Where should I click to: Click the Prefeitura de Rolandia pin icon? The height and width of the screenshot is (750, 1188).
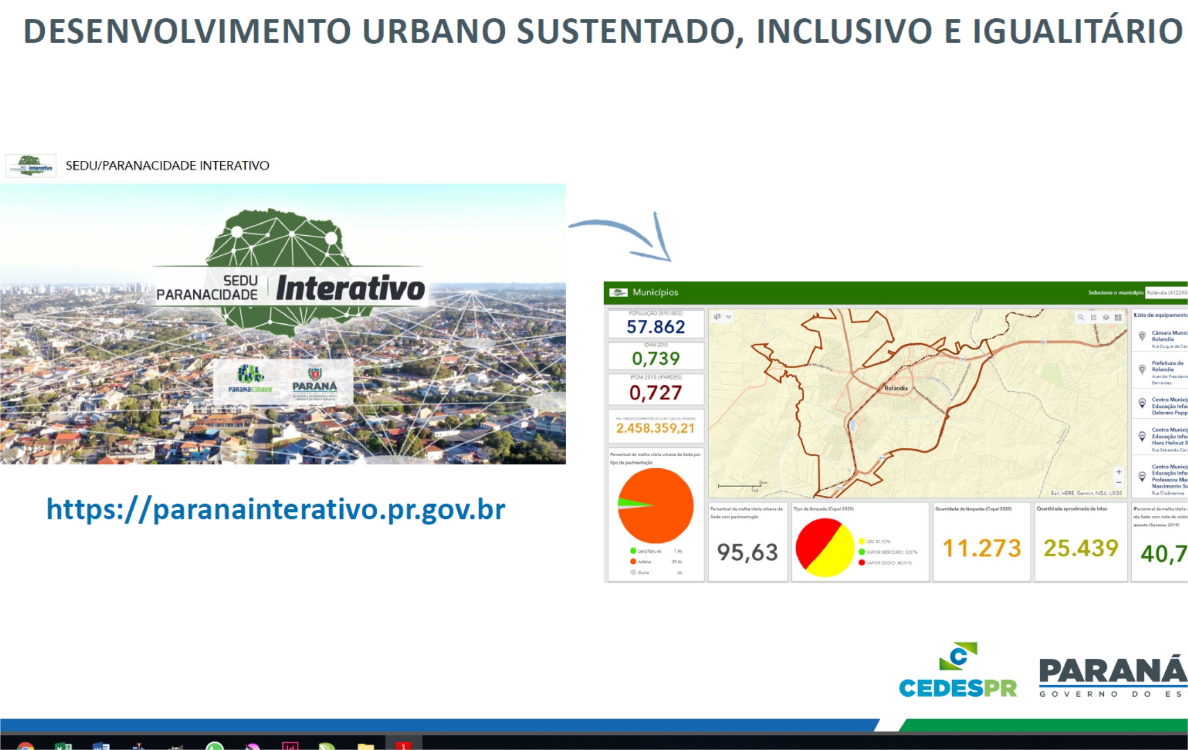coord(1142,370)
